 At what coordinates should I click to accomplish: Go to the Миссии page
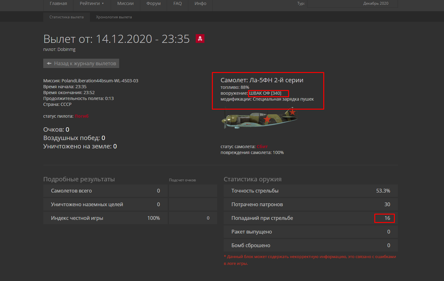tap(125, 3)
